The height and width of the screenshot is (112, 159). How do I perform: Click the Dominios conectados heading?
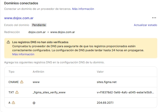[x=21, y=3]
